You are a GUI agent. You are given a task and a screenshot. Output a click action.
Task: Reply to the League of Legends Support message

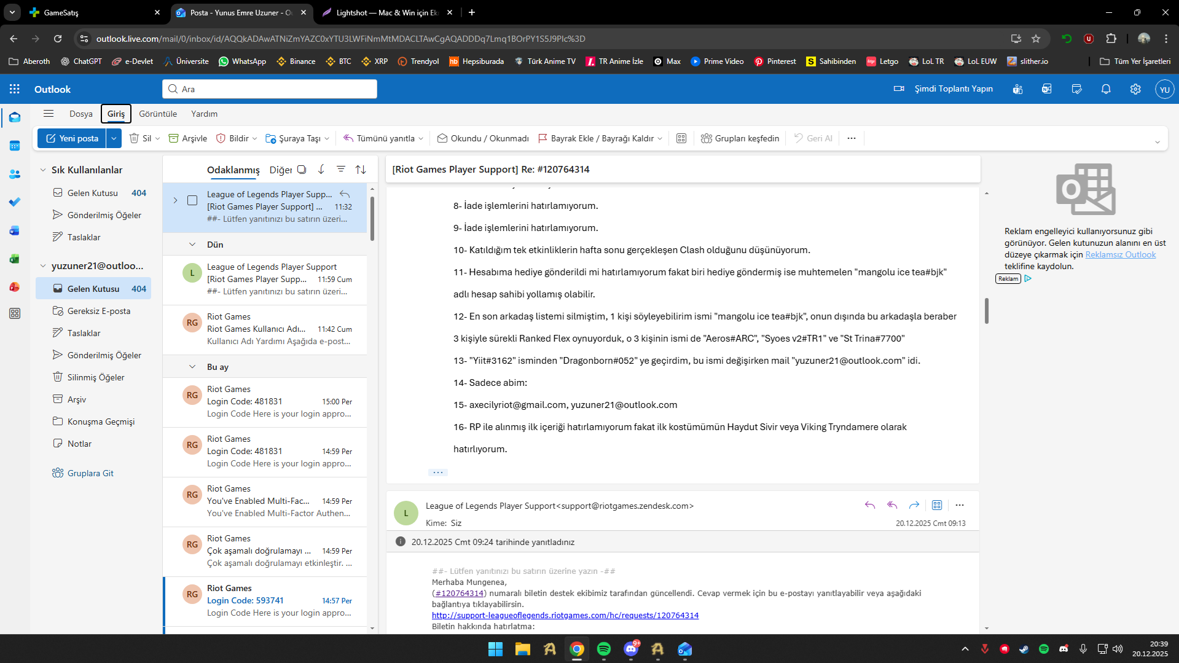(x=870, y=505)
